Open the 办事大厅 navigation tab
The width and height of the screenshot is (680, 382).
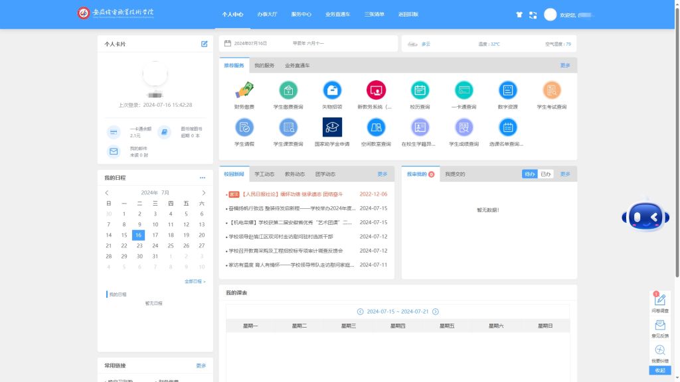pos(267,15)
